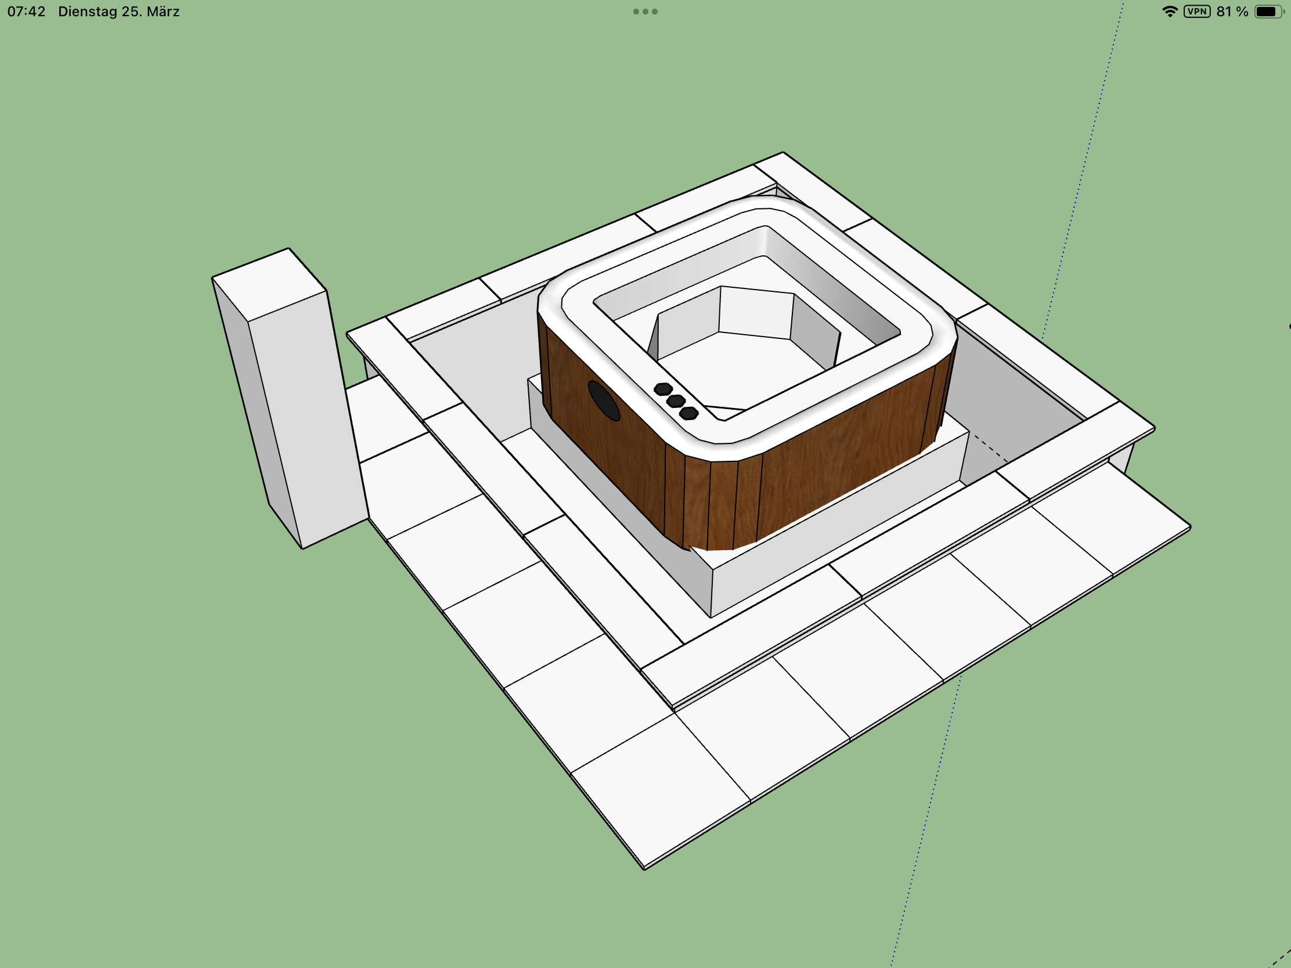Tap the battery icon in status bar
Viewport: 1291px width, 968px height.
coord(1269,12)
